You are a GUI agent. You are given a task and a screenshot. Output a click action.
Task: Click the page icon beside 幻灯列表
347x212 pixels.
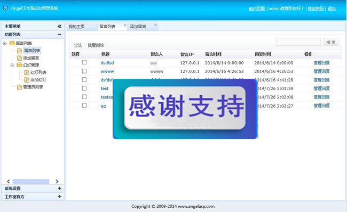pyautogui.click(x=27, y=72)
